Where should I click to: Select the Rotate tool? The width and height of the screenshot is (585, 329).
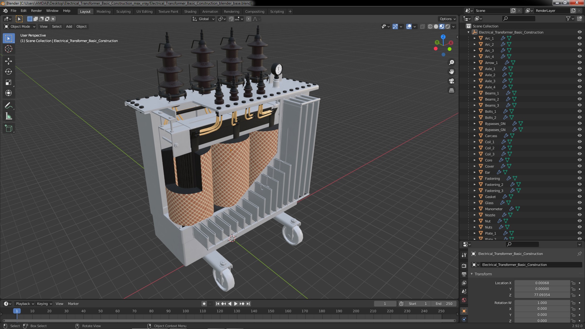[x=9, y=72]
